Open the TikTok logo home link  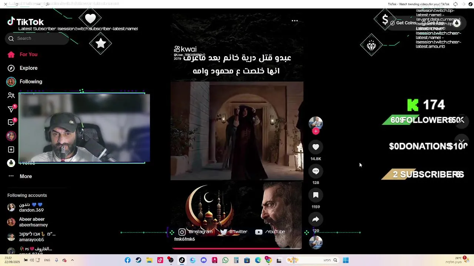coord(26,22)
